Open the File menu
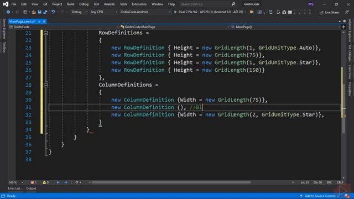 pos(14,4)
